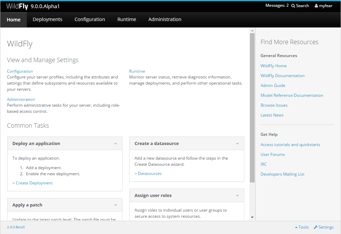This screenshot has width=341, height=234.
Task: Go to the Runtime tab
Action: point(127,19)
